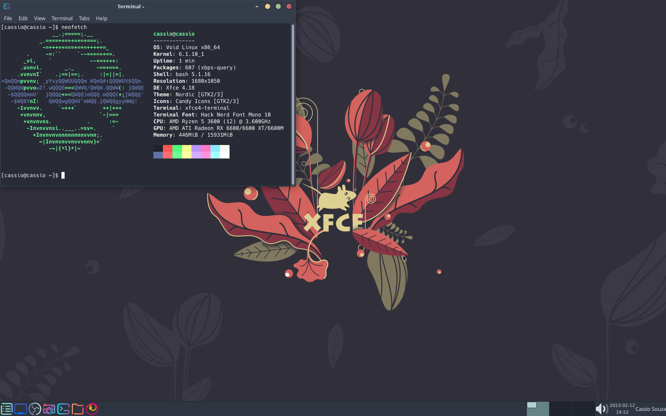Click the 'Memory: 446MiB / 15931MiB' line

(193, 135)
